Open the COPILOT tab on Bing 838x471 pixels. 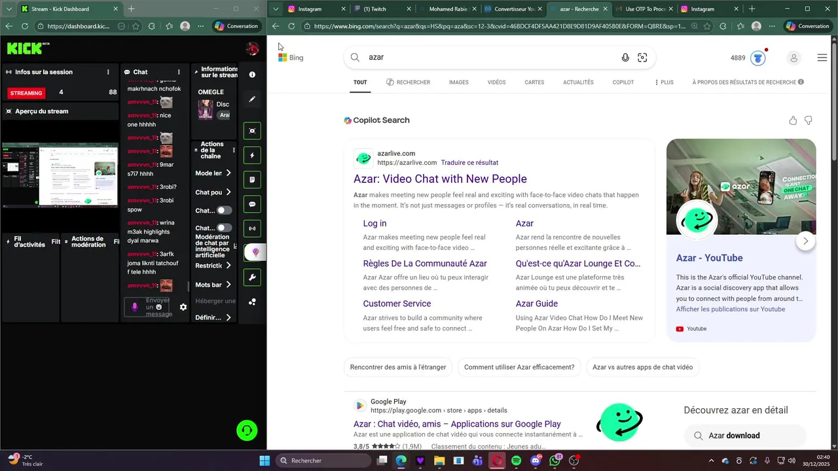(623, 82)
